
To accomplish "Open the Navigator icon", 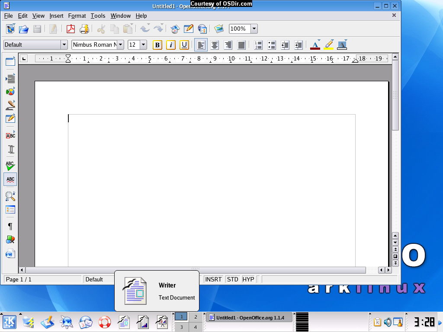I will pyautogui.click(x=175, y=29).
